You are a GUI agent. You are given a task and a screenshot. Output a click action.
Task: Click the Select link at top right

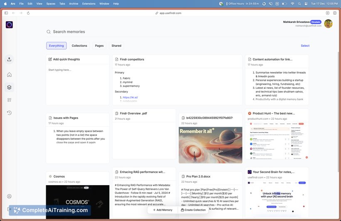click(305, 45)
